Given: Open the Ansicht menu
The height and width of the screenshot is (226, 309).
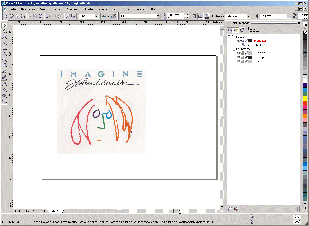Looking at the screenshot, I should (44, 9).
